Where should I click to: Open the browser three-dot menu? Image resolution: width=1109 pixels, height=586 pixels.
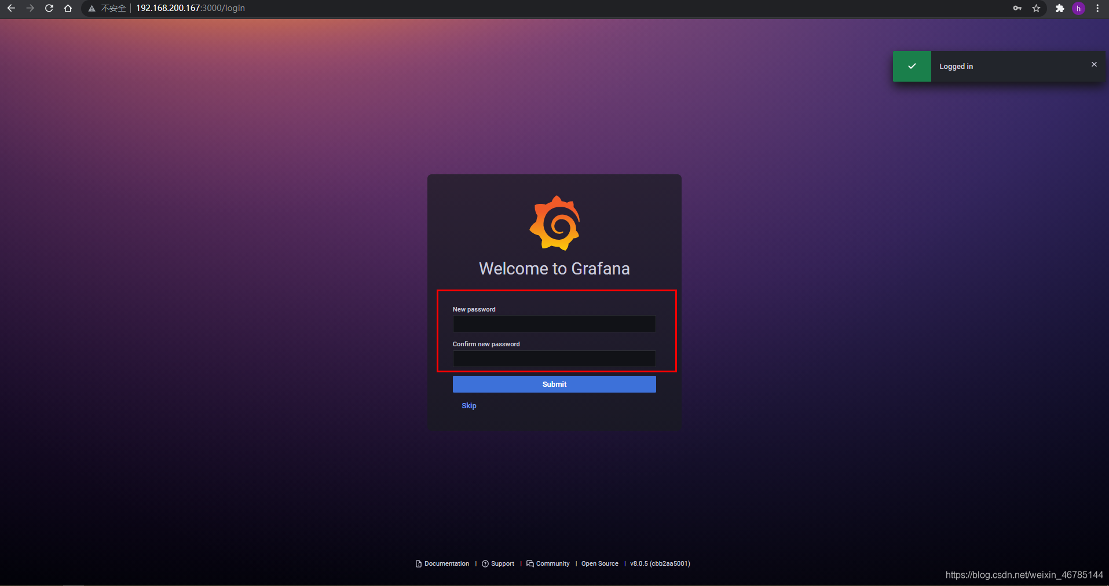(x=1097, y=8)
